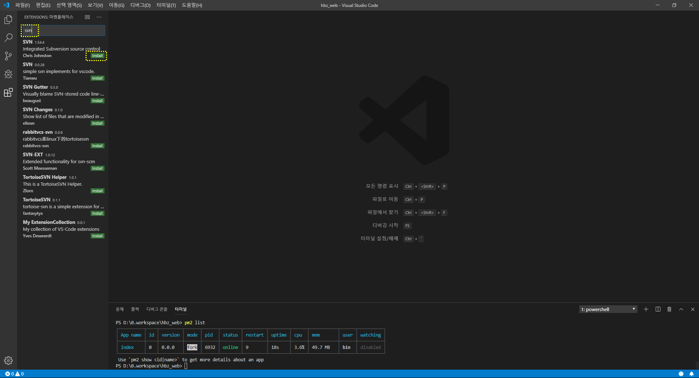
Task: Open feedback smiley in status bar
Action: click(681, 374)
